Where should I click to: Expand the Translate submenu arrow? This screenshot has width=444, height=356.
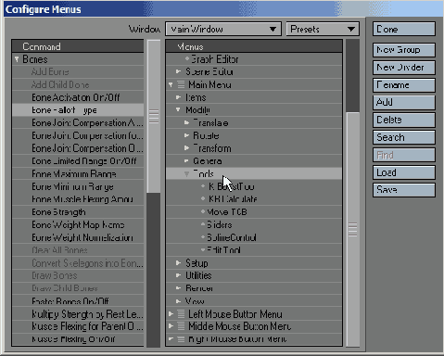click(x=186, y=123)
